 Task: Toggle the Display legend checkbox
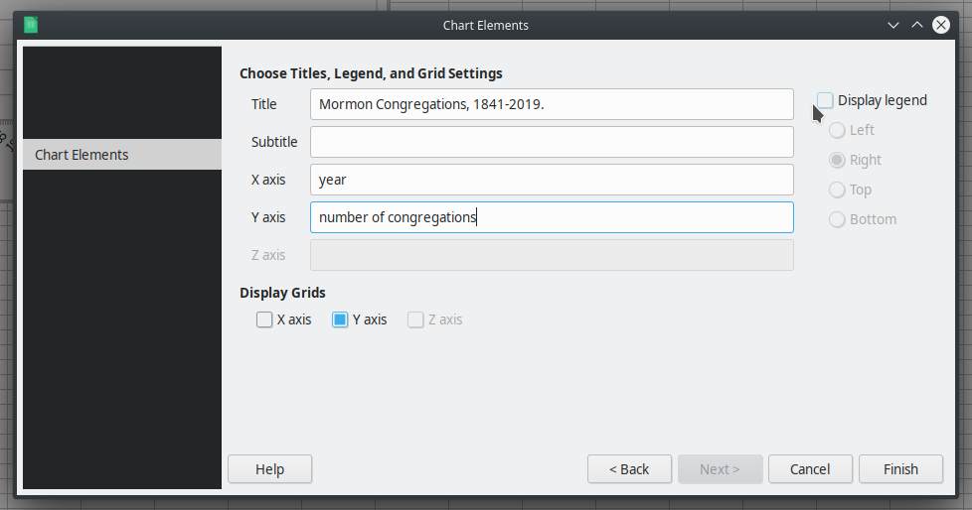(825, 100)
